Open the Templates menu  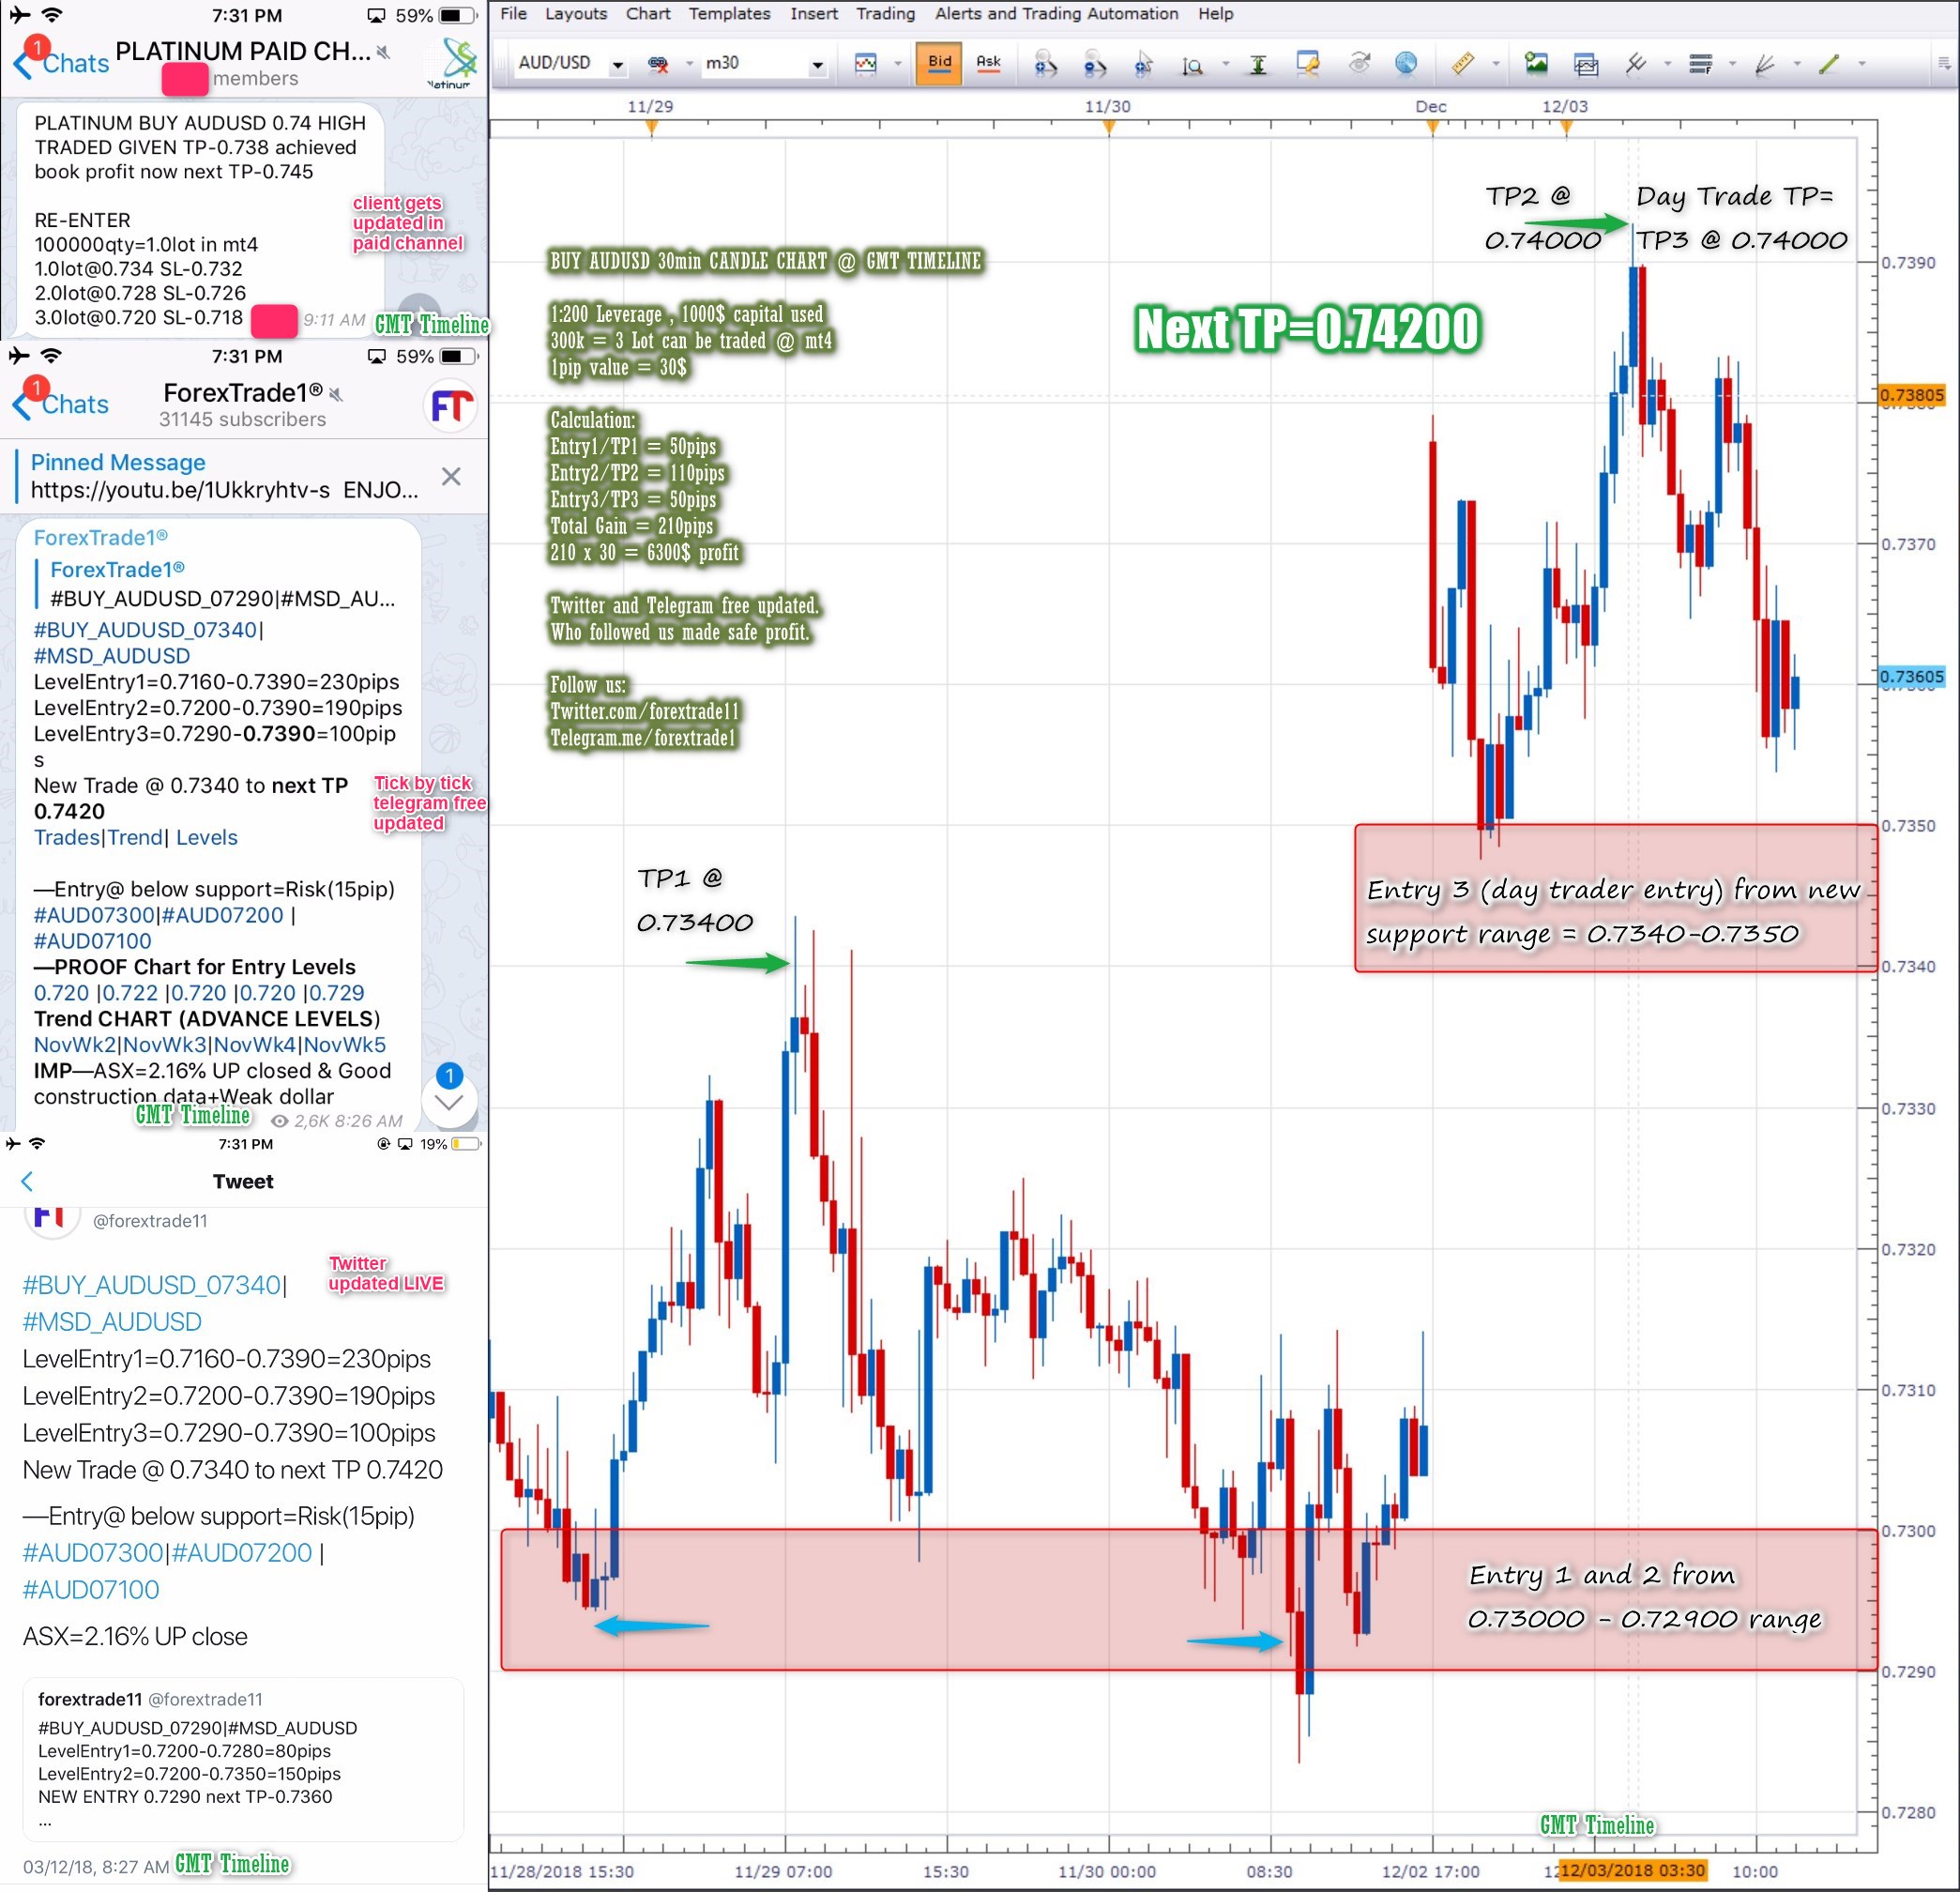coord(729,14)
